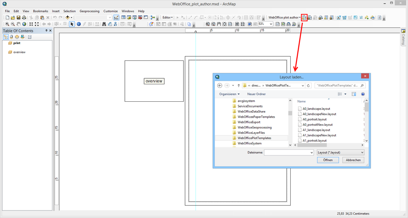Toggle List By Drawing Order view
The image size is (408, 218).
[x=6, y=37]
